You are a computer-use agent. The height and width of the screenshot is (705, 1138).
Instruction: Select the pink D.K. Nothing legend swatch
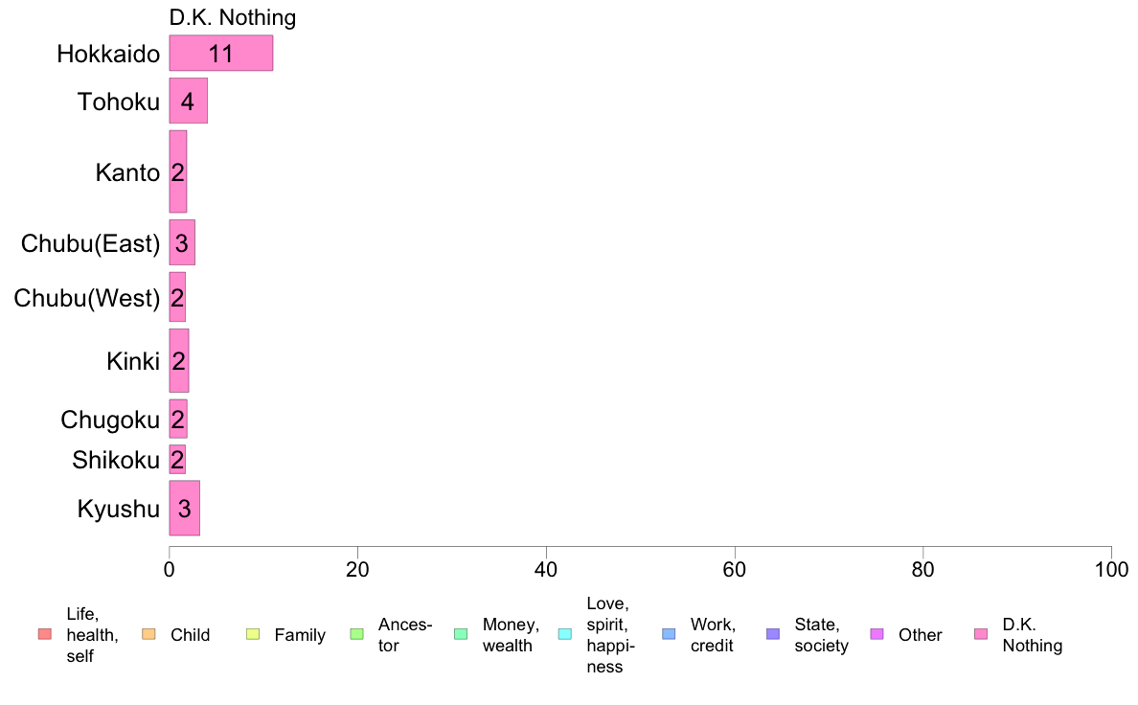(981, 634)
